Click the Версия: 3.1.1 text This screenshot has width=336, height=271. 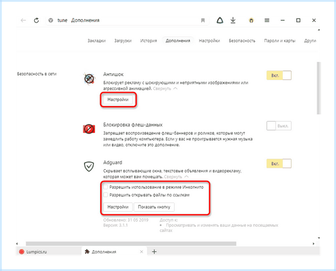115,225
